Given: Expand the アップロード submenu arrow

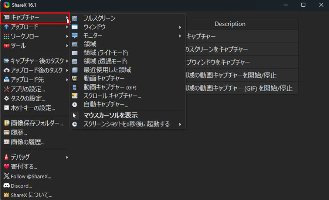Looking at the screenshot, I should click(x=67, y=27).
